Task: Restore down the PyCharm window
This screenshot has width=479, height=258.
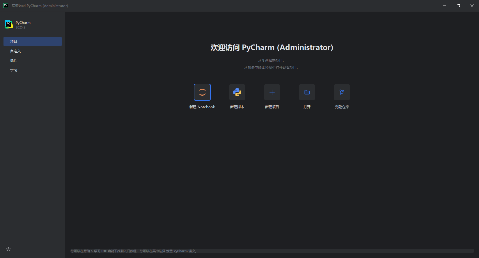Action: [x=458, y=6]
